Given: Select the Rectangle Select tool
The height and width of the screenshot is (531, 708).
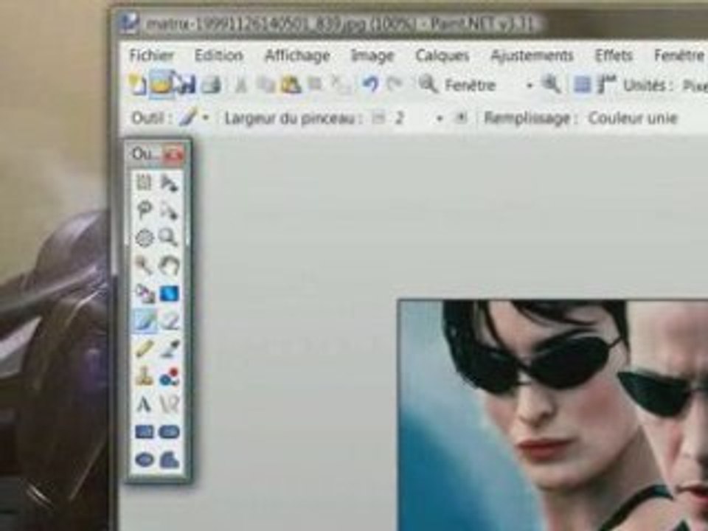Looking at the screenshot, I should pos(144,182).
